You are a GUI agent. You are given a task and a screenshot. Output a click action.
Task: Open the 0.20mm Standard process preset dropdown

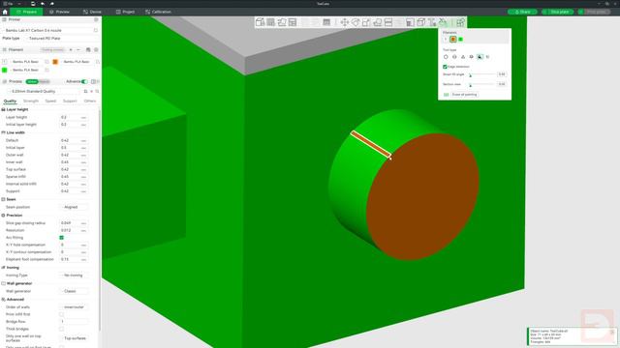click(x=45, y=91)
